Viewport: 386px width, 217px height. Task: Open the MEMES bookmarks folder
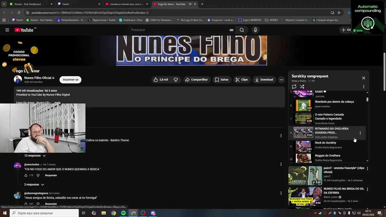pos(271,20)
